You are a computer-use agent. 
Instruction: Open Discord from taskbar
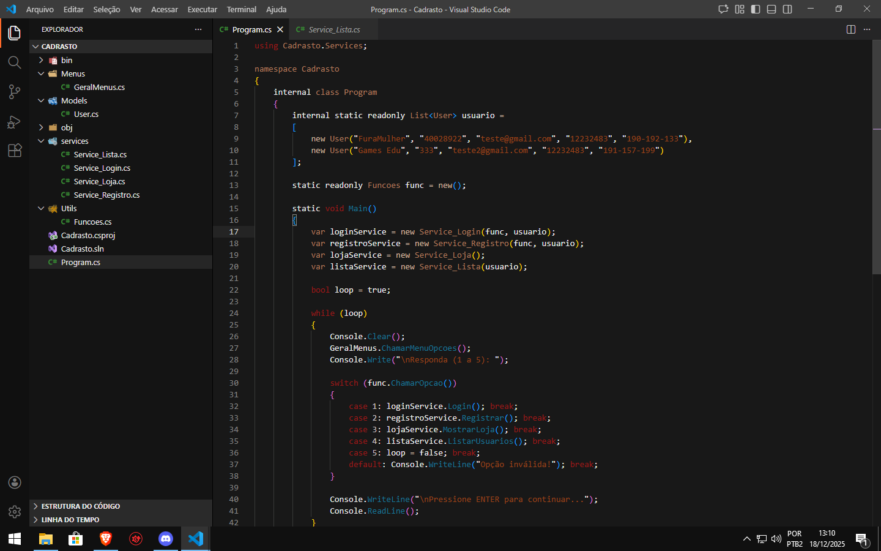point(165,539)
